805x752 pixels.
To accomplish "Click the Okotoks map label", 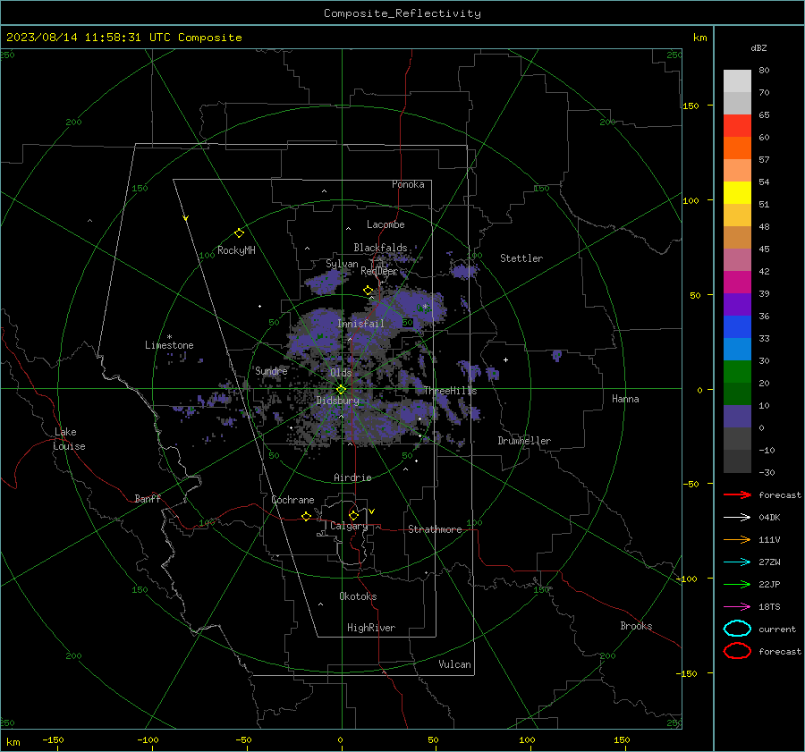I will coord(358,596).
